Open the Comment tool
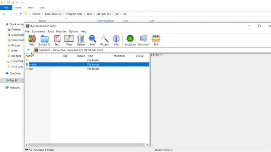The width and height of the screenshot is (271, 152). pyautogui.click(x=143, y=40)
